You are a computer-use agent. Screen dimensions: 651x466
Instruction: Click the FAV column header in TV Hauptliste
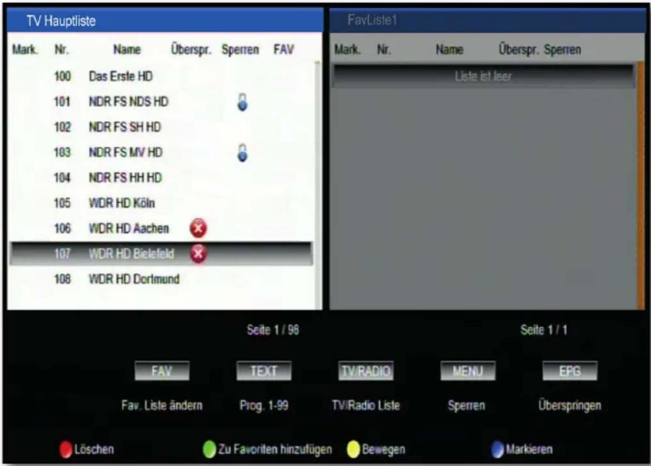[283, 49]
